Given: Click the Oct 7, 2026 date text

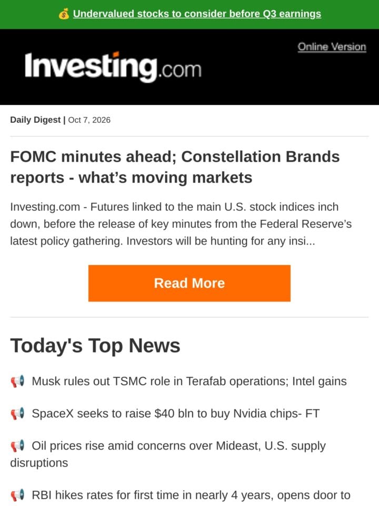Looking at the screenshot, I should coord(89,120).
